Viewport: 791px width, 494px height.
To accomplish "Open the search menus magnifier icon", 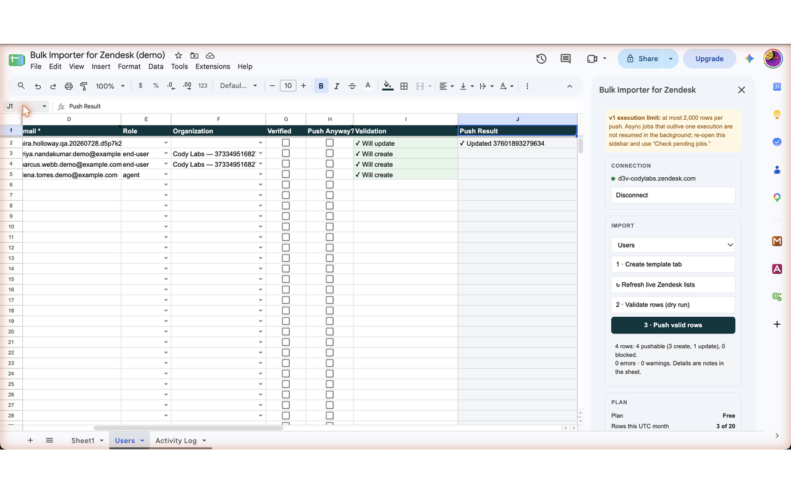I will tap(21, 86).
